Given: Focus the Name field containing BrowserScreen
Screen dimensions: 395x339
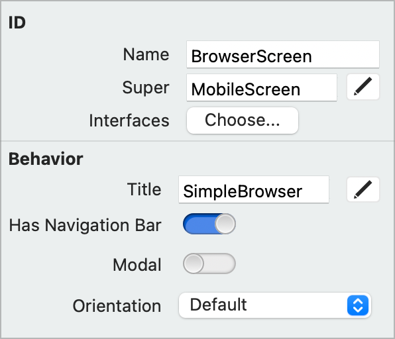Looking at the screenshot, I should 282,54.
